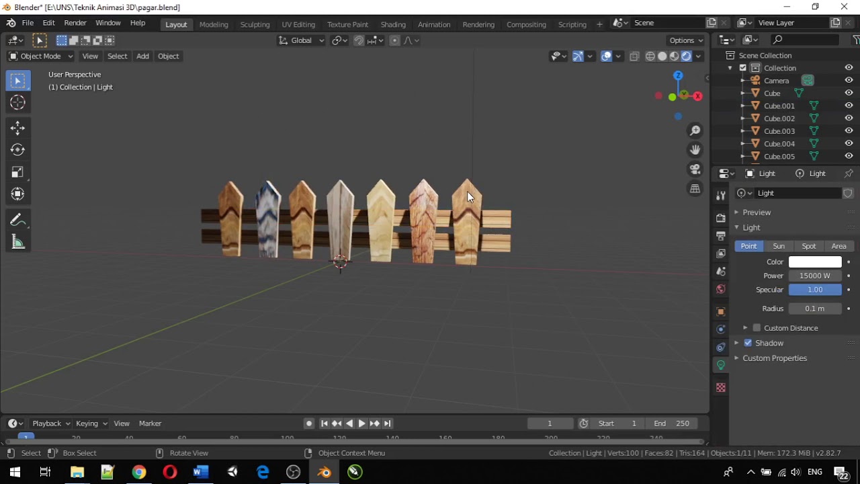
Task: Click the white light Color swatch
Action: (x=815, y=262)
